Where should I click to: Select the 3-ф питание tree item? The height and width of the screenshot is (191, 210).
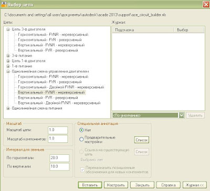click(x=22, y=56)
